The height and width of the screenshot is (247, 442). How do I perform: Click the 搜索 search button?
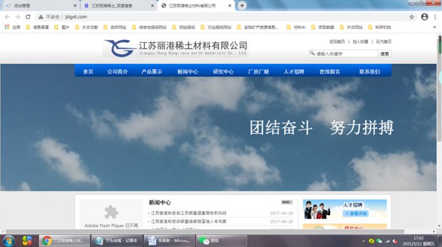384,54
